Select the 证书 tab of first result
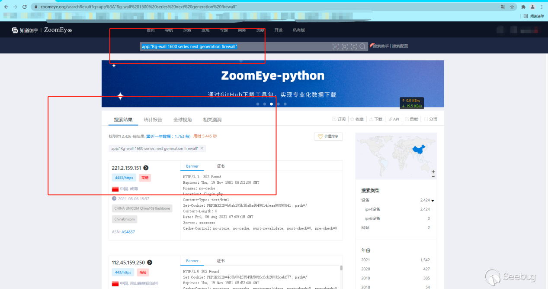The image size is (548, 289). tap(221, 166)
